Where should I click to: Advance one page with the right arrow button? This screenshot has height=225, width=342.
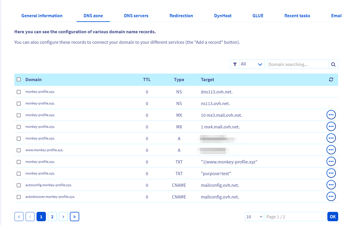click(63, 217)
